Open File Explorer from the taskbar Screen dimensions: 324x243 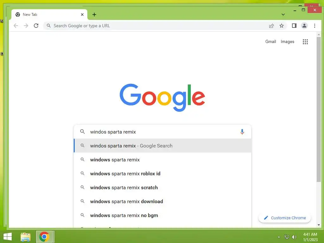pos(26,237)
